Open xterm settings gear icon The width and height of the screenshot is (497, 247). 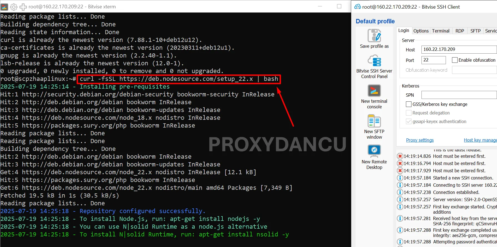(x=14, y=7)
